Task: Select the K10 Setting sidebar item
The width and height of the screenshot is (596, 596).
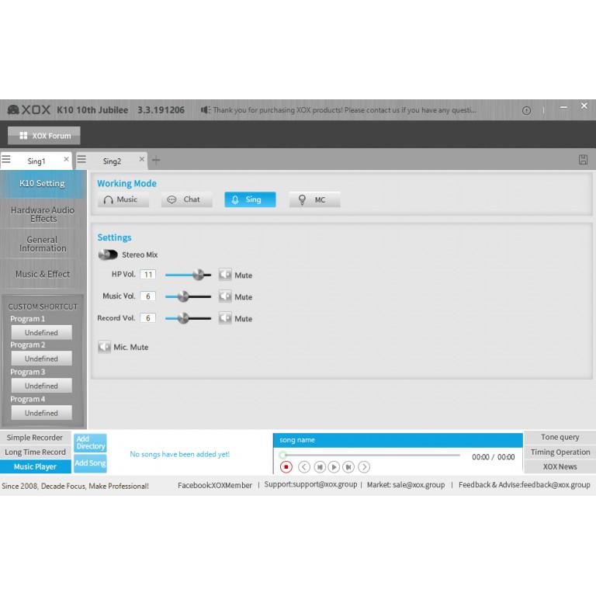Action: 43,184
